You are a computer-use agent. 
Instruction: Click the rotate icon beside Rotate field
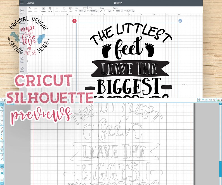101,11
